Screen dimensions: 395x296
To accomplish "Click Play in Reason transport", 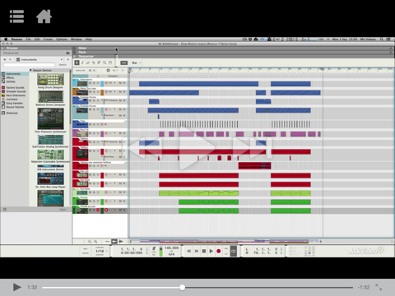I will [x=211, y=251].
